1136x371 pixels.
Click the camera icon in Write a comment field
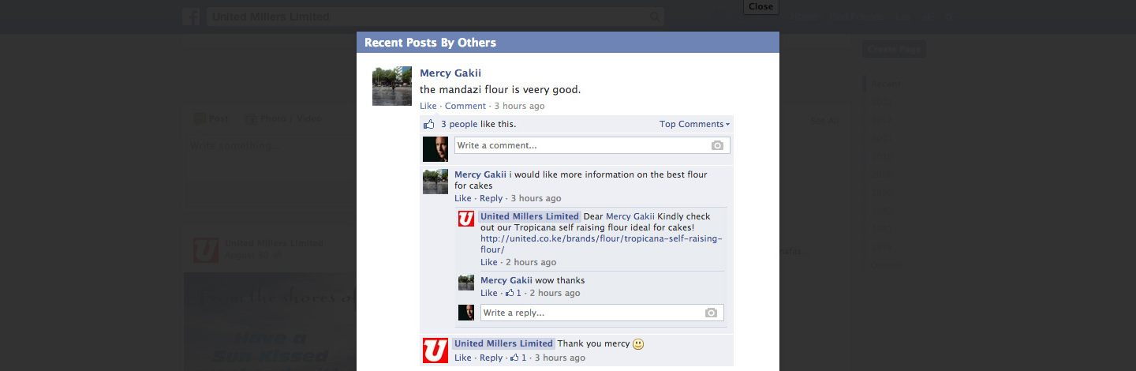717,145
